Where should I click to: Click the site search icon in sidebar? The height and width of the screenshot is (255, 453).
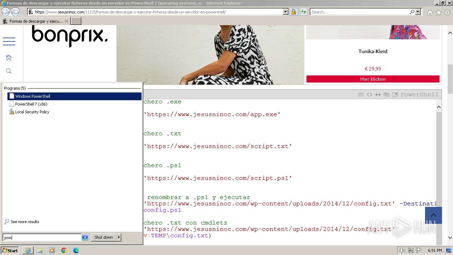(x=9, y=71)
